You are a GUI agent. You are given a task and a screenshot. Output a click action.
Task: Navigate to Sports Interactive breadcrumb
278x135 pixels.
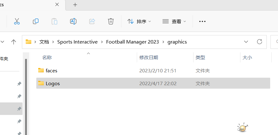77,42
